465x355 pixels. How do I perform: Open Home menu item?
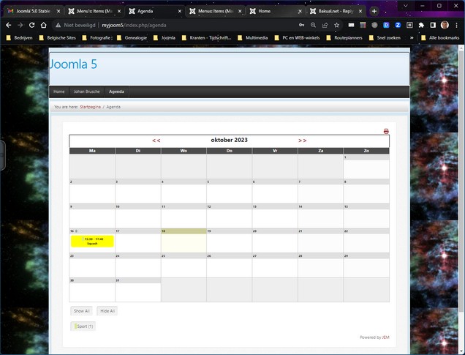click(59, 91)
